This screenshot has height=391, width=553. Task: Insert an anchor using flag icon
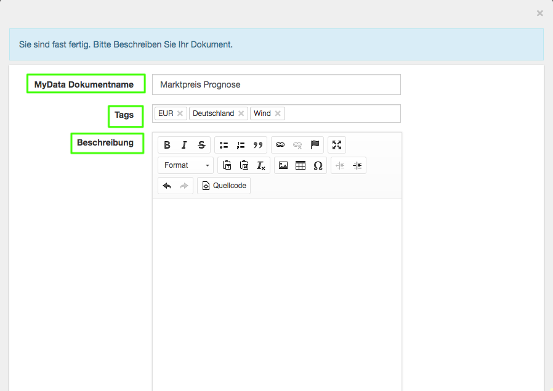[315, 145]
